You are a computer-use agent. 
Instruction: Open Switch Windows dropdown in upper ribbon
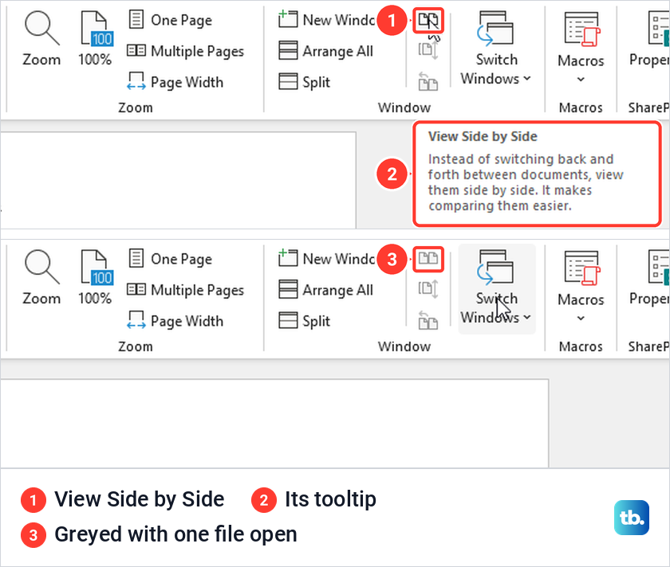coord(496,48)
